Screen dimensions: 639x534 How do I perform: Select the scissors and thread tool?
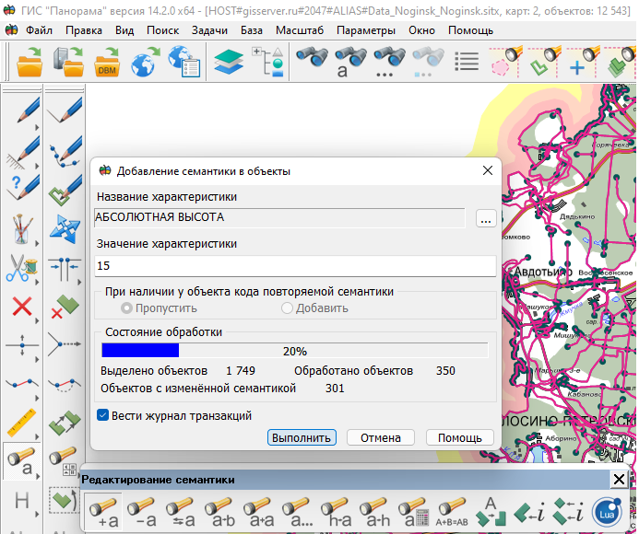point(21,267)
